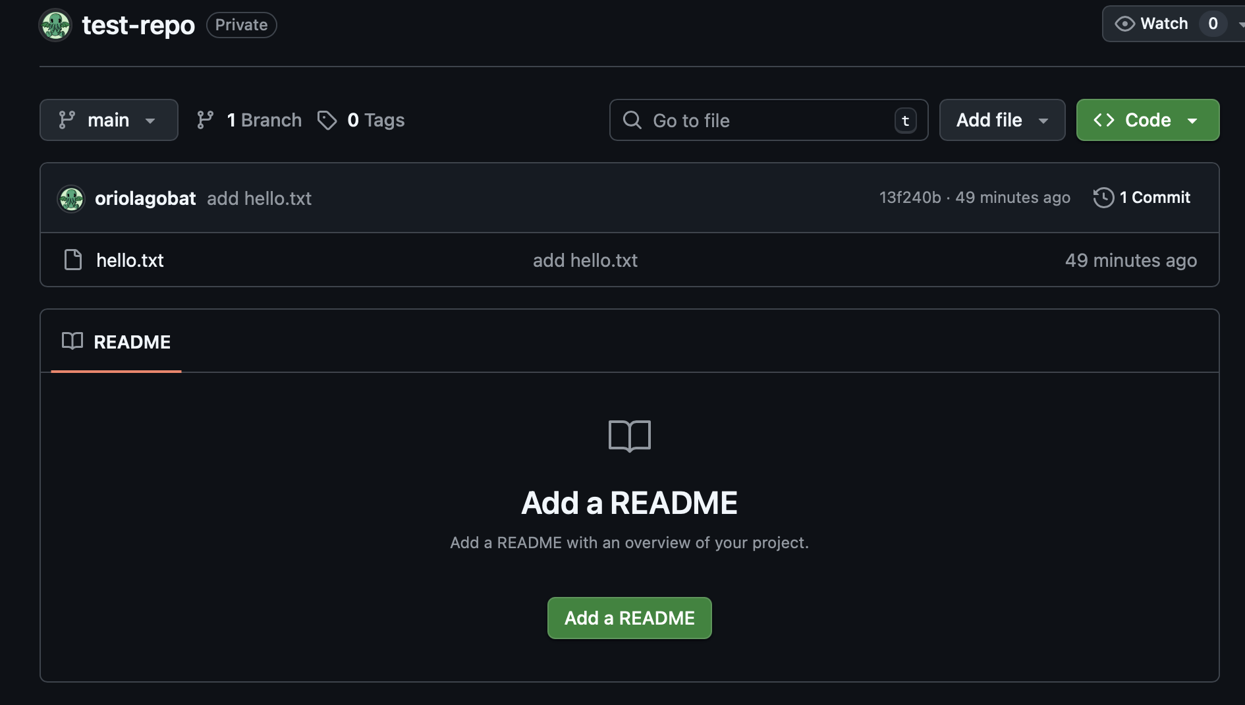Expand the Add file dropdown
The image size is (1245, 705).
coord(1002,120)
